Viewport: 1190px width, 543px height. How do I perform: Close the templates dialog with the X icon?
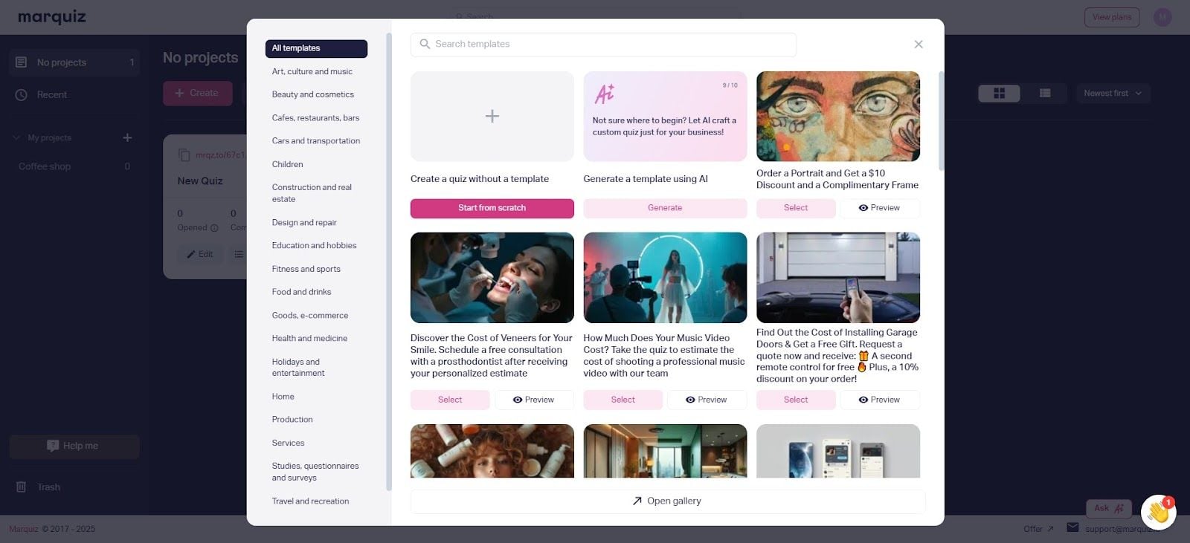[x=919, y=45]
